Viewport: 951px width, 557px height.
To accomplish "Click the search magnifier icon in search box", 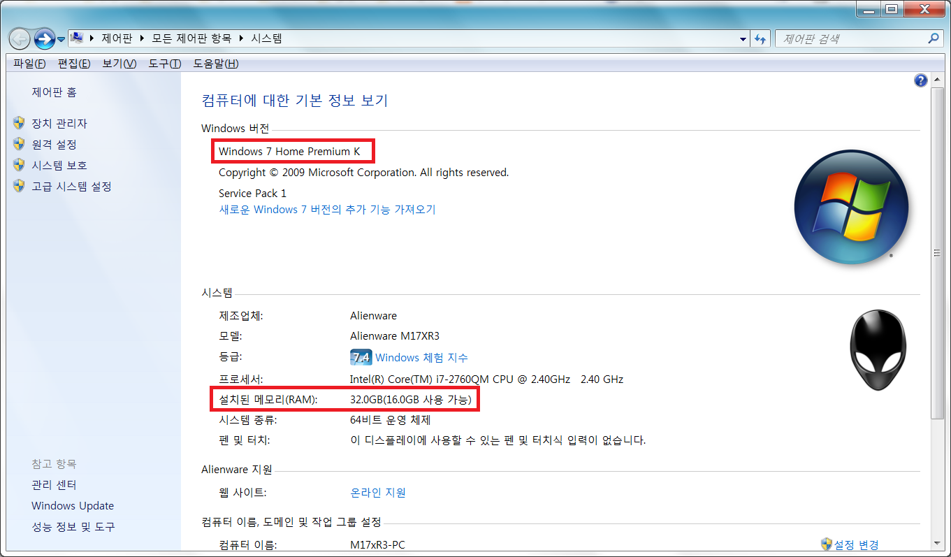I will pos(933,39).
